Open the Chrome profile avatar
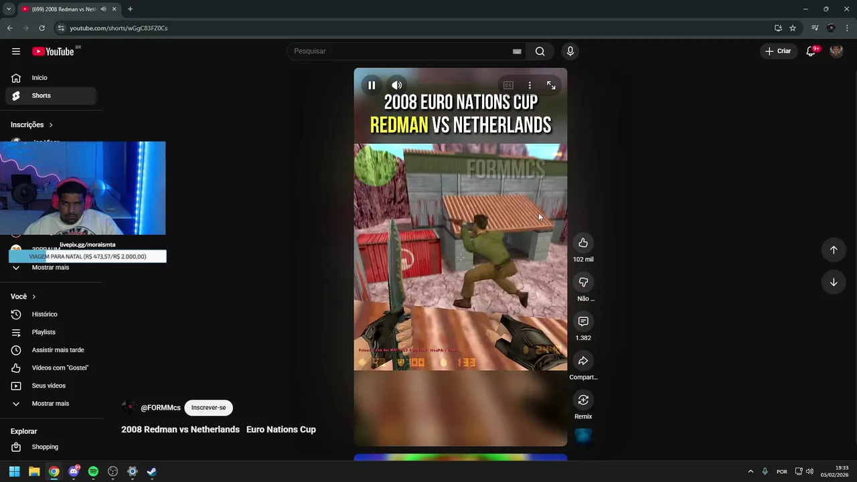Screen dimensions: 857x482 pos(831,28)
